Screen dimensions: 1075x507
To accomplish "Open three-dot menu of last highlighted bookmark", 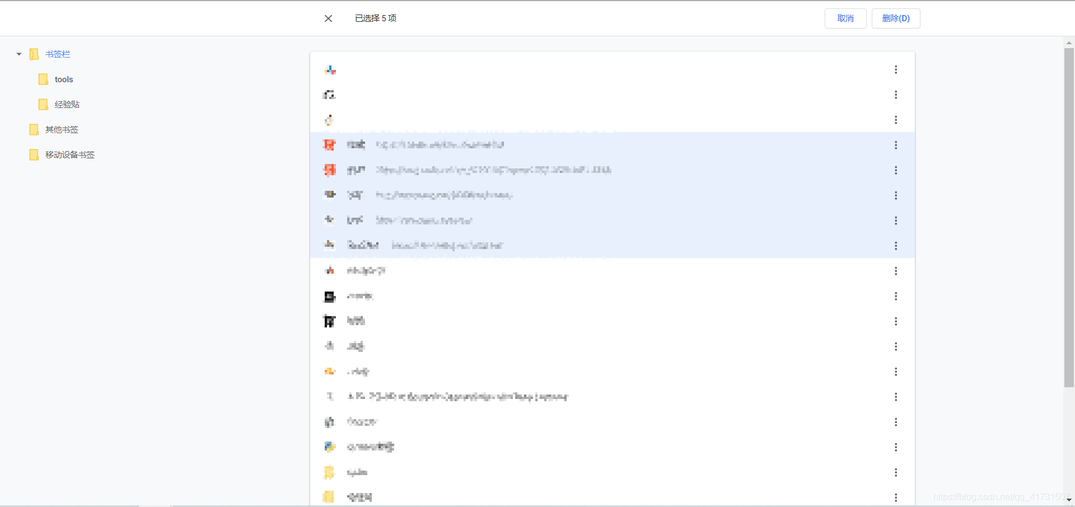I will [896, 246].
